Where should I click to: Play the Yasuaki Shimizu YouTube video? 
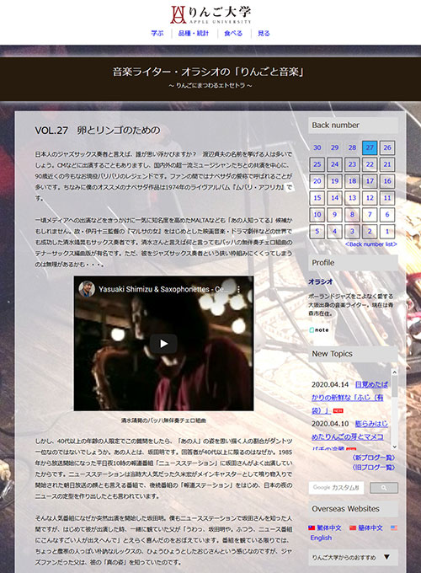point(163,344)
